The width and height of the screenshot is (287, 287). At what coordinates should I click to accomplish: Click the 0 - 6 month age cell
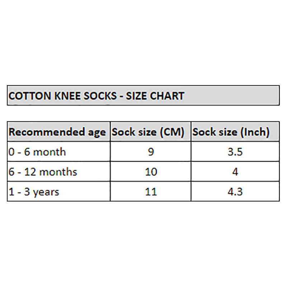pos(59,151)
